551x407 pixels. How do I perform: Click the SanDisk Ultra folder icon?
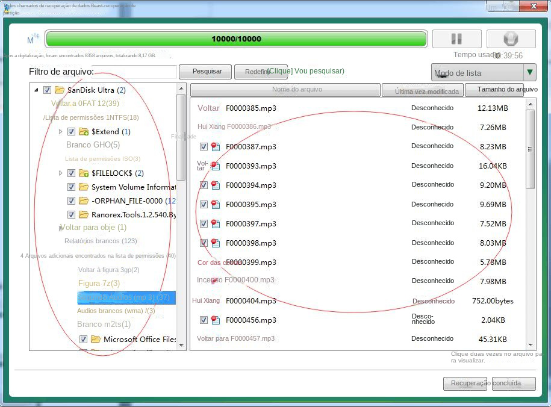pos(60,90)
